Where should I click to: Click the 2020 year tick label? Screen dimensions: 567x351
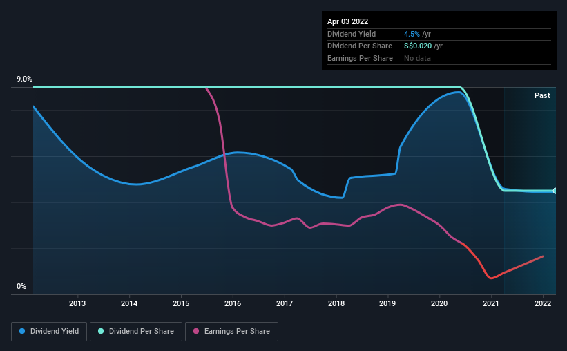tap(439, 303)
